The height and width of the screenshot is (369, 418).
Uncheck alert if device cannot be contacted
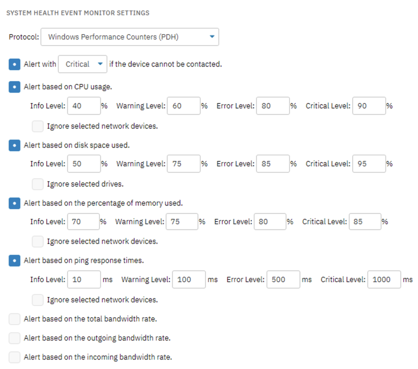[14, 64]
